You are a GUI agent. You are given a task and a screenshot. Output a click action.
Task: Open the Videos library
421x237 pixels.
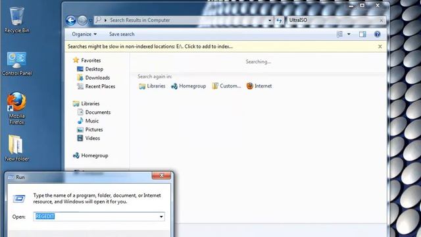tap(92, 138)
